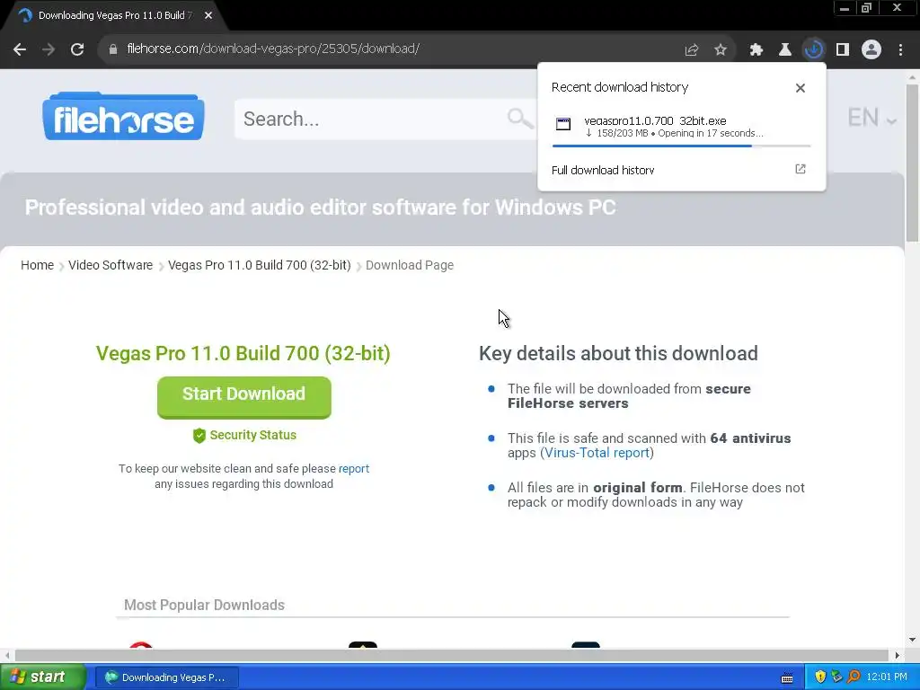Open the Extensions puzzle icon
This screenshot has height=690, width=920.
pos(756,49)
